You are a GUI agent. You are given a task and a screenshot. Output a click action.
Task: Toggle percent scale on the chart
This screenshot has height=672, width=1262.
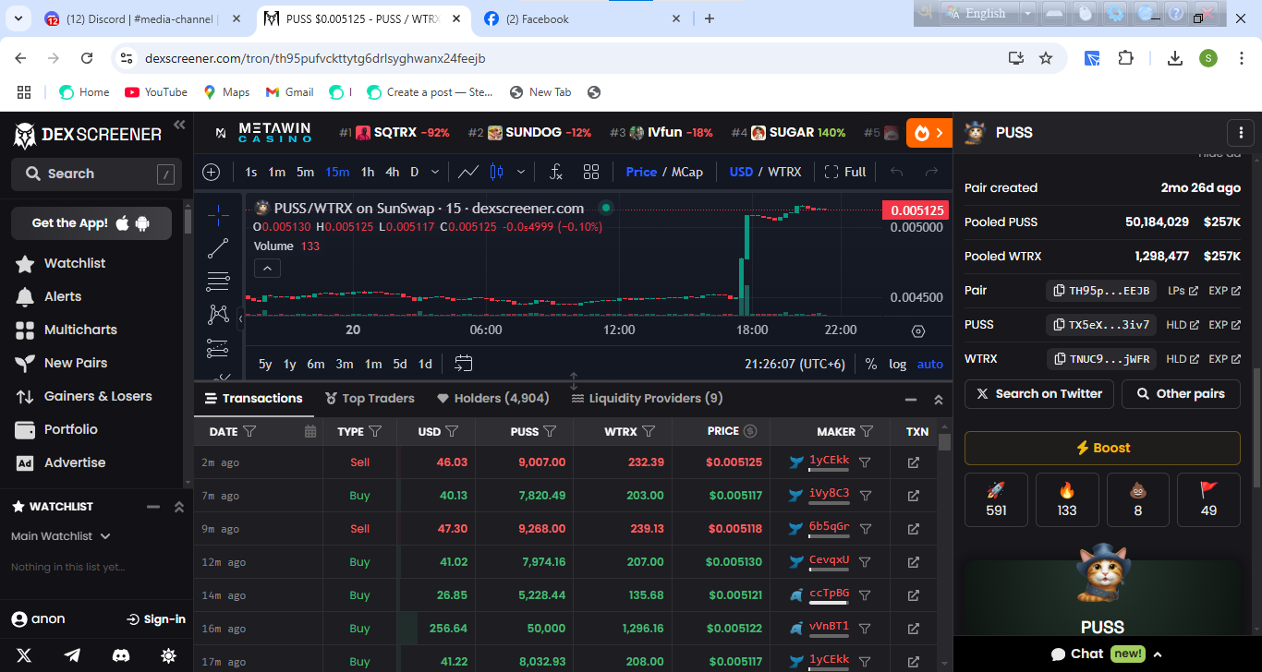[871, 364]
